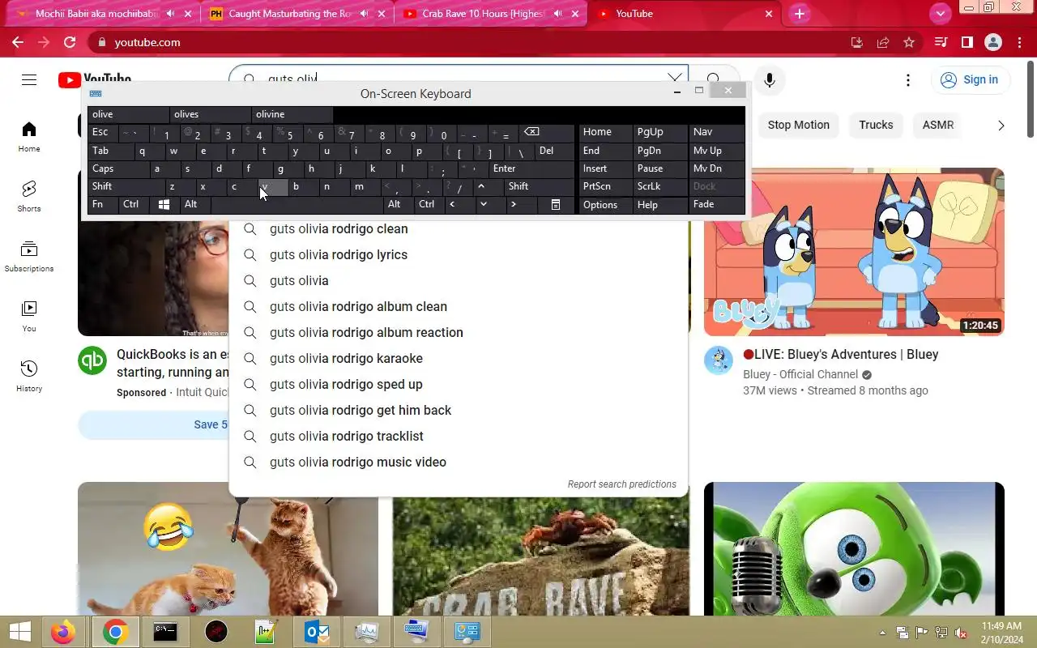1037x648 pixels.
Task: Choose suggestion 'guts olivia rodrigo tracklist'
Action: pos(459,436)
